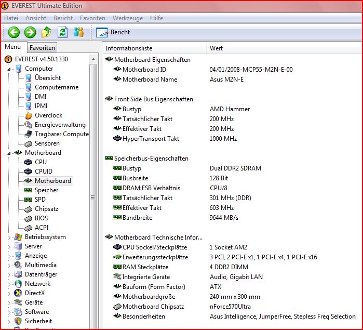This screenshot has height=330, width=363.
Task: Switch to the Favoriten tab in sidebar
Action: coord(42,47)
